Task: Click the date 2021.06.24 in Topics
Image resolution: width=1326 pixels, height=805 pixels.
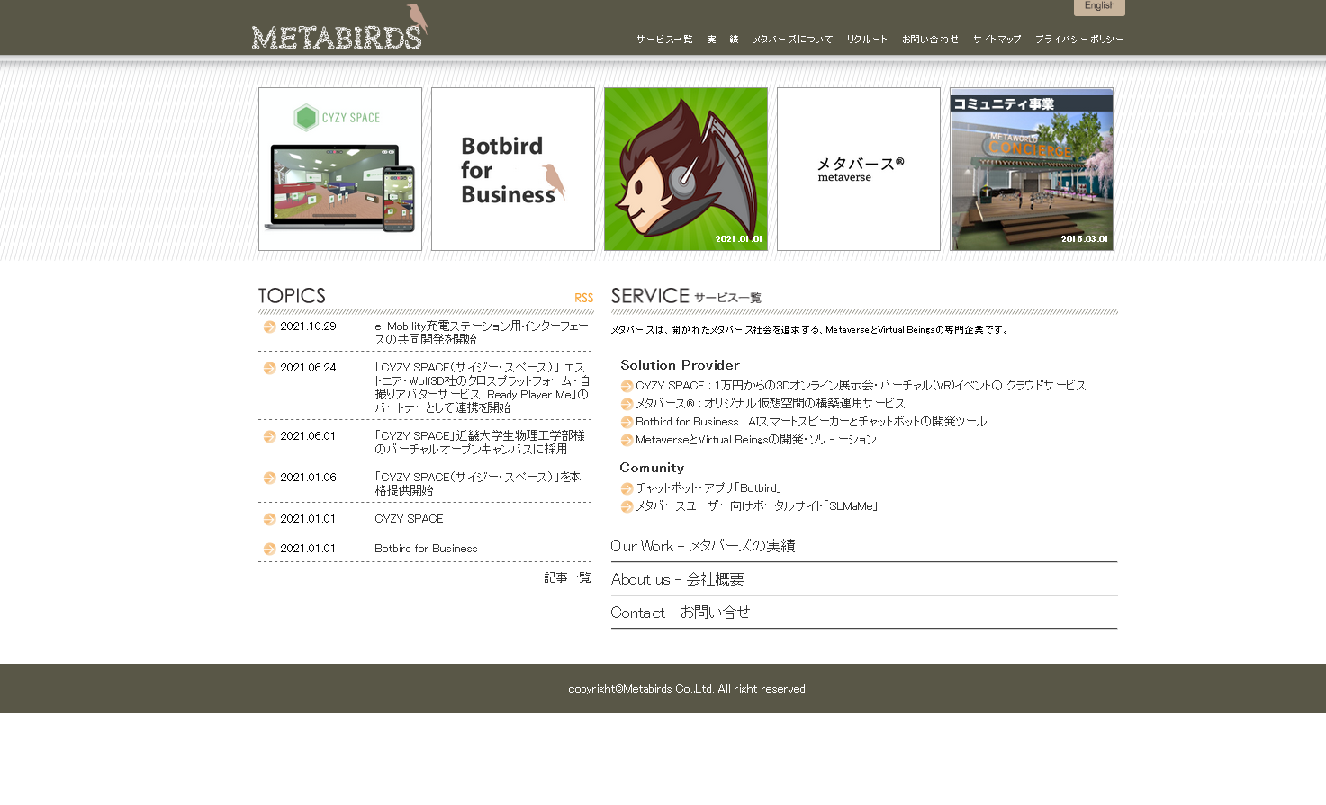Action: (308, 368)
